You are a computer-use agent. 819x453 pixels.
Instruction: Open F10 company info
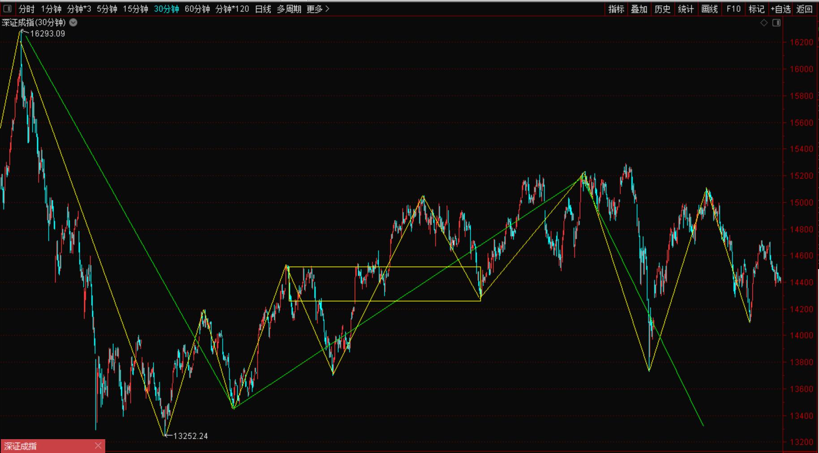[x=733, y=9]
